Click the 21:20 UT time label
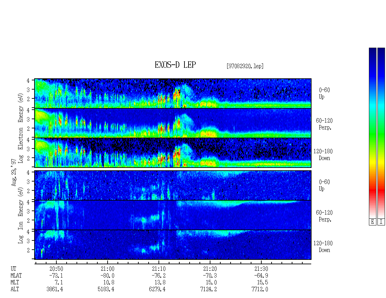The height and width of the screenshot is (298, 386). 210,269
